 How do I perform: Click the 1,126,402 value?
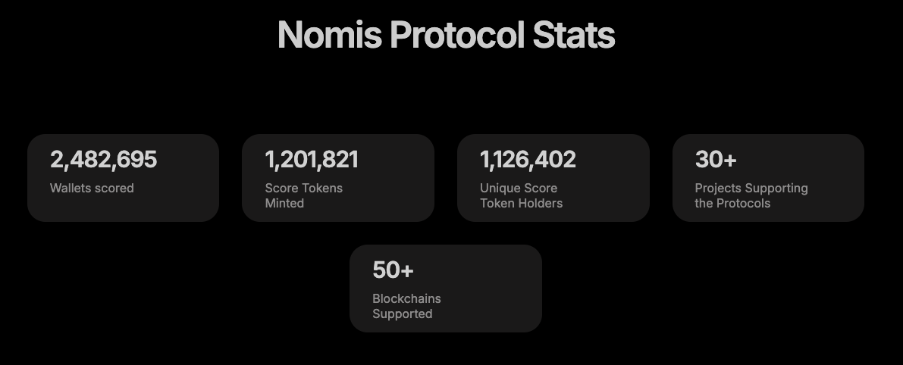point(528,160)
